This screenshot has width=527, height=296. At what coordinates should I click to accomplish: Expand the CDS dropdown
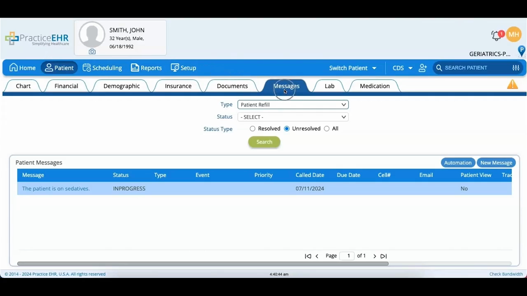[402, 68]
